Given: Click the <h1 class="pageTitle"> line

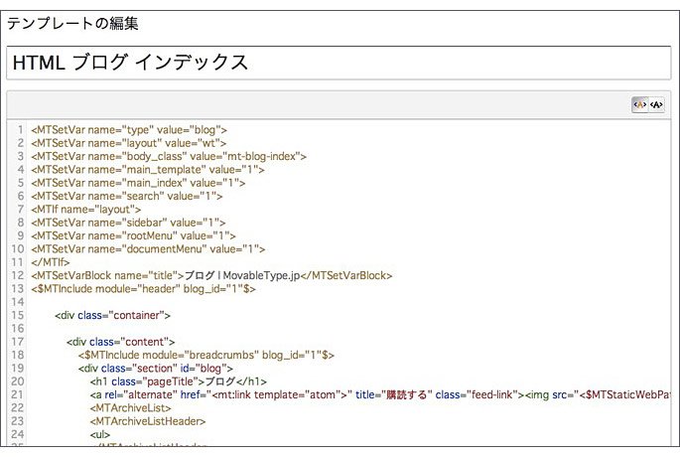Looking at the screenshot, I should tap(179, 381).
